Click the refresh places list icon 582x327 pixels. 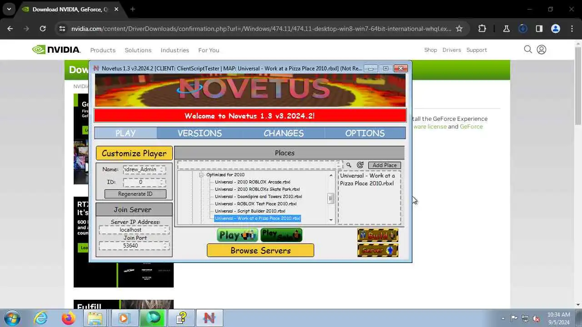[x=360, y=165]
